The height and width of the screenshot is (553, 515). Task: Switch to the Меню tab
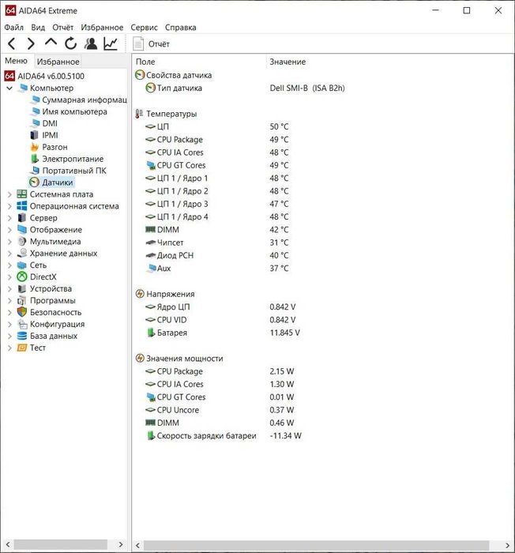click(x=16, y=61)
